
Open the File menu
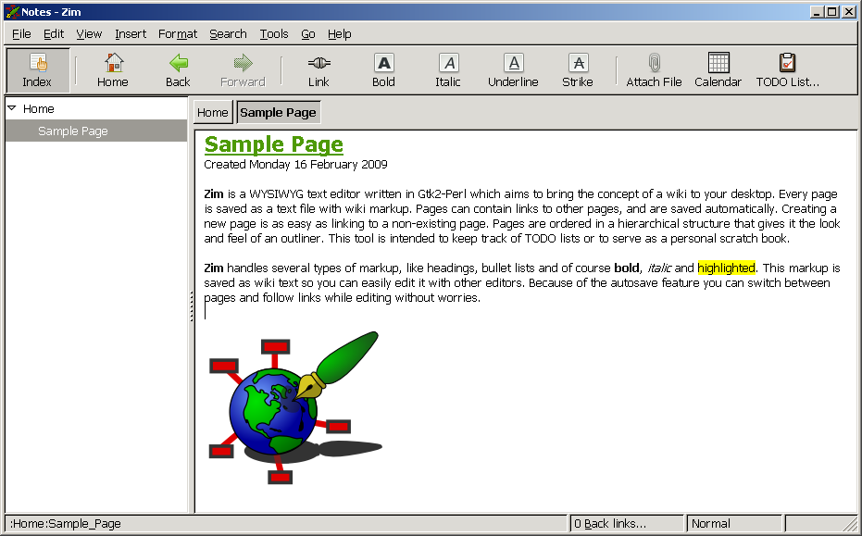click(x=21, y=34)
